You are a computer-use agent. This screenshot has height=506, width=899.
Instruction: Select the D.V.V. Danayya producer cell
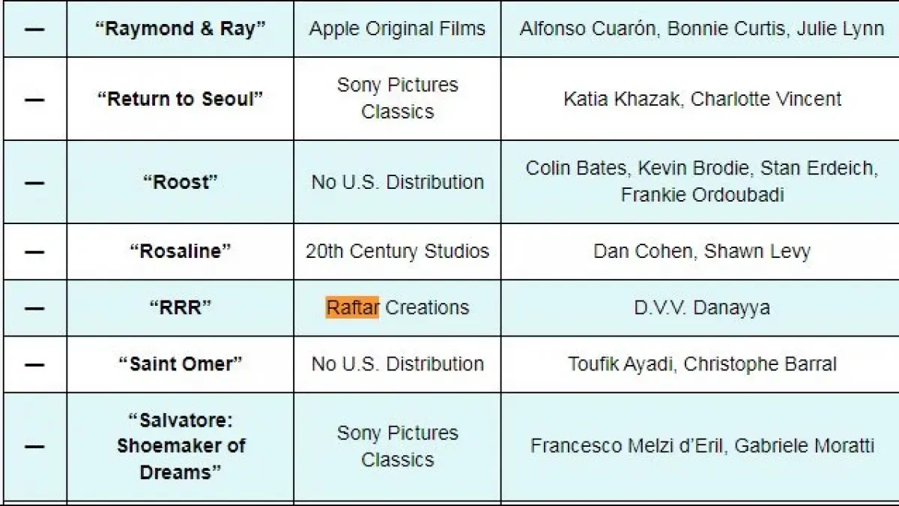pos(702,307)
